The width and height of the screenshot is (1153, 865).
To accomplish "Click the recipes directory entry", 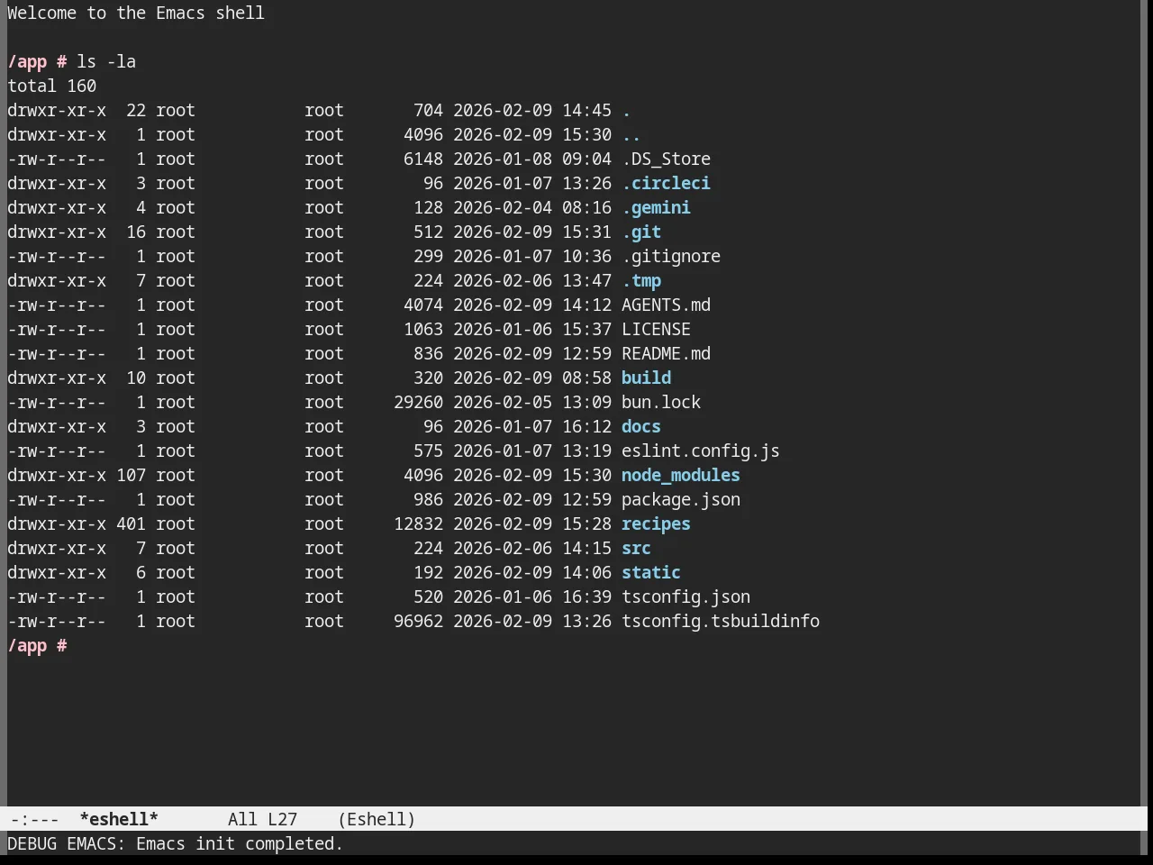I will [656, 524].
